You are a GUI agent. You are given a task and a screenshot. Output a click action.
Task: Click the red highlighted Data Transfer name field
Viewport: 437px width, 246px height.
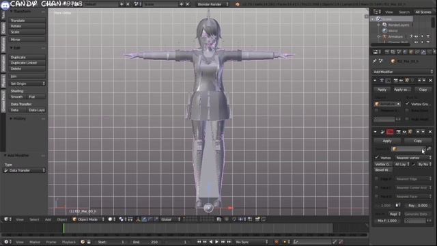[x=390, y=132]
